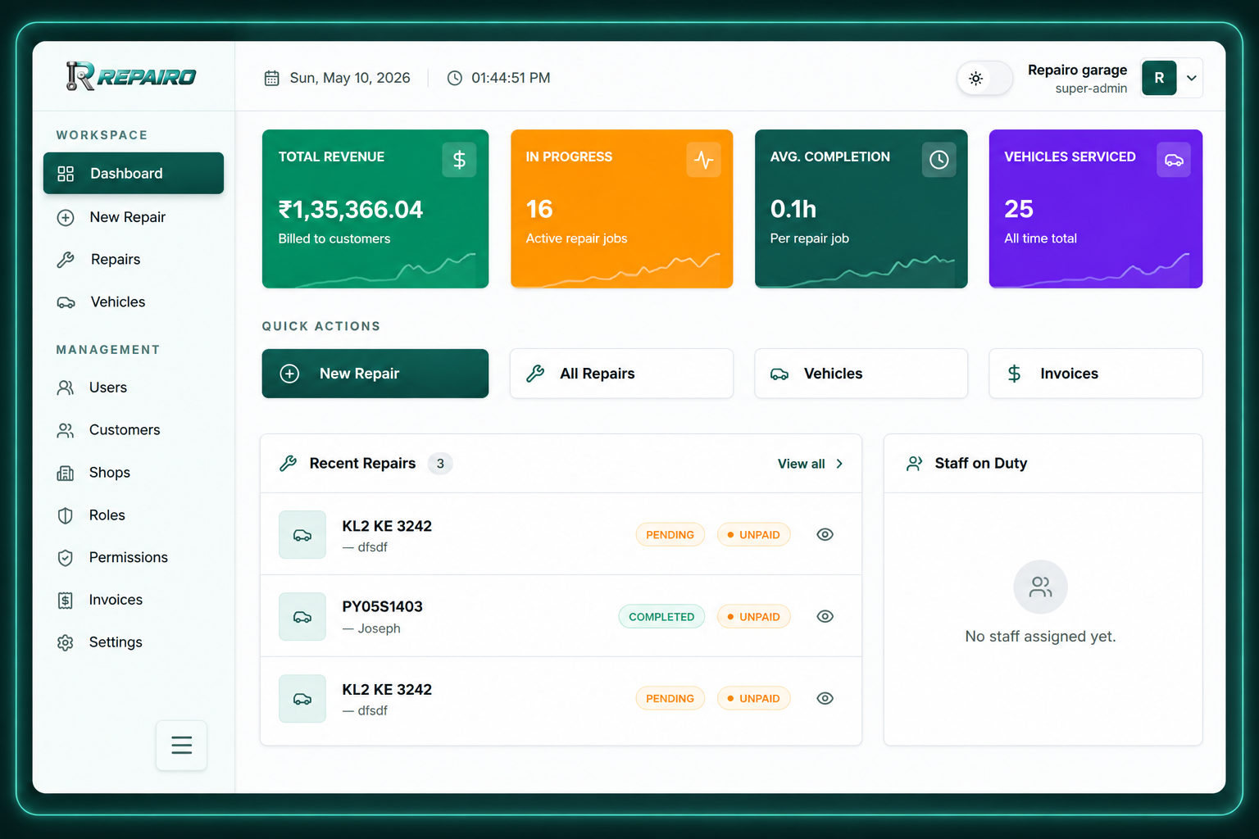
Task: Click the R user avatar
Action: [x=1159, y=78]
